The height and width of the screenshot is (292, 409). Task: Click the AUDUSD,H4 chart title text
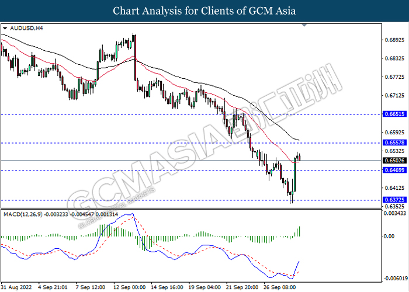pos(26,28)
